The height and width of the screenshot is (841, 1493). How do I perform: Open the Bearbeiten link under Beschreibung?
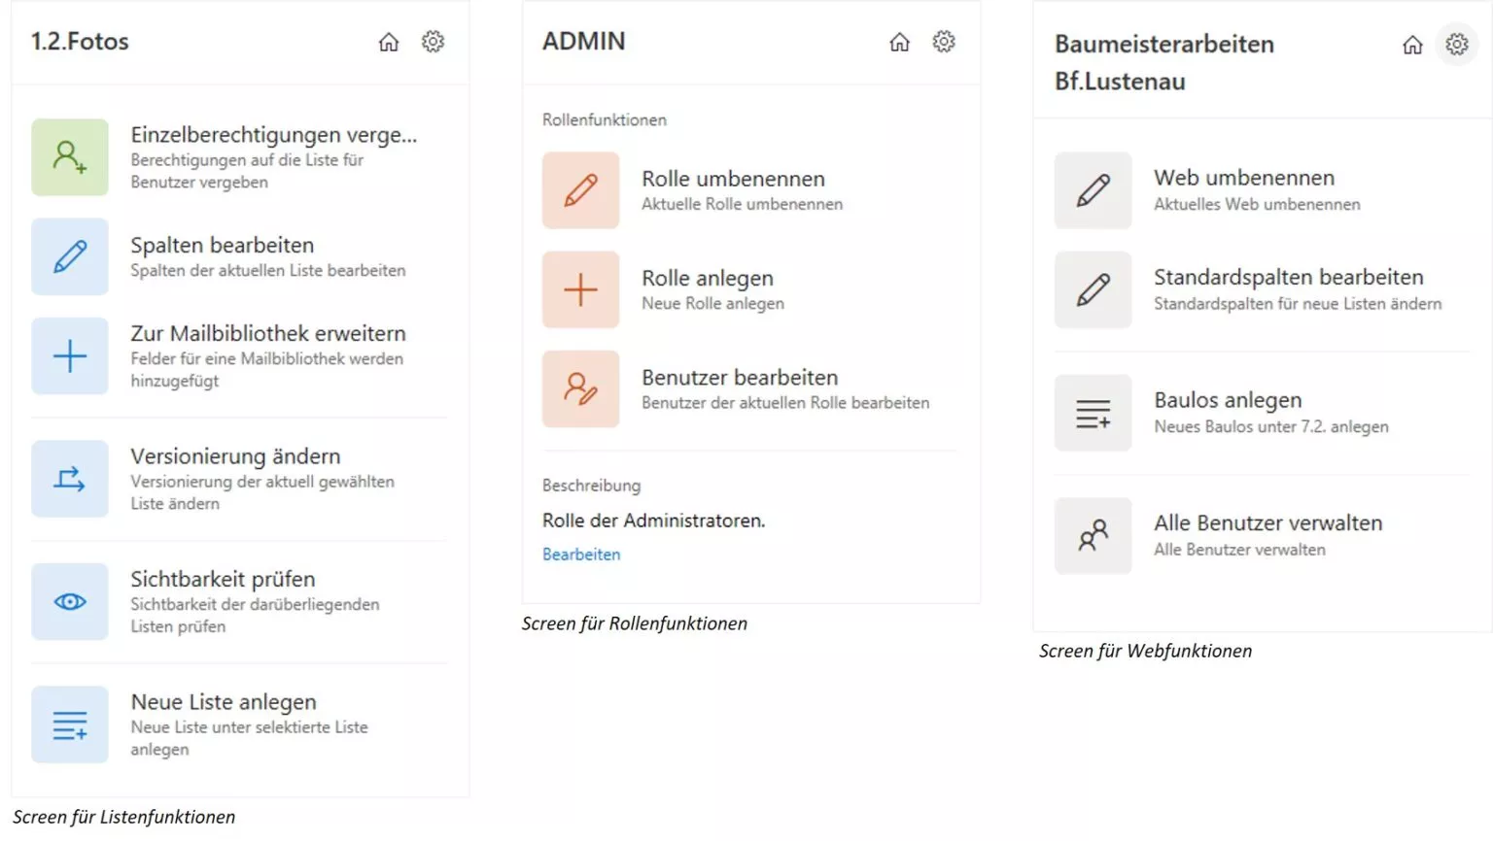[x=581, y=554]
